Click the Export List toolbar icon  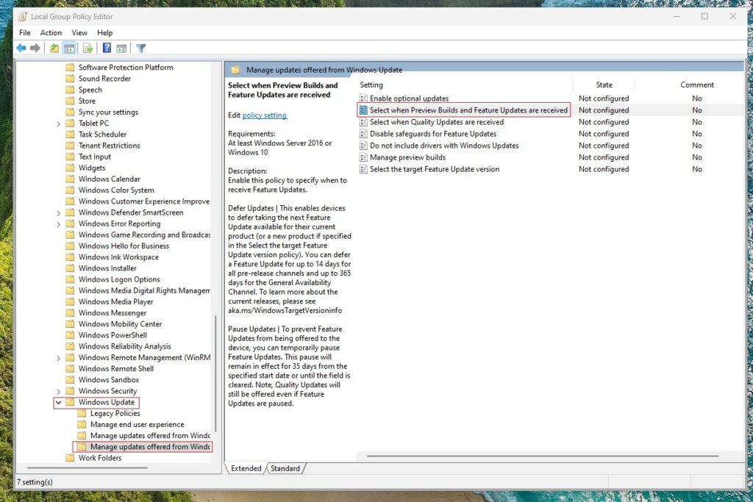(x=88, y=48)
